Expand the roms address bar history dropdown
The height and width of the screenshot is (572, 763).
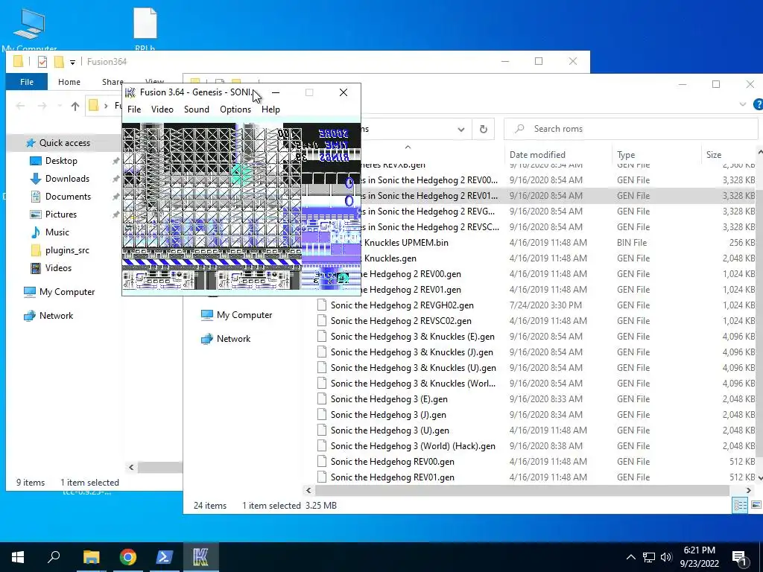[460, 130]
